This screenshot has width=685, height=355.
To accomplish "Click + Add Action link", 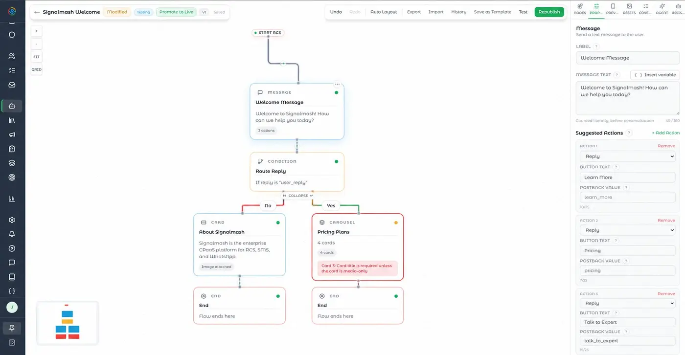I will click(x=665, y=133).
